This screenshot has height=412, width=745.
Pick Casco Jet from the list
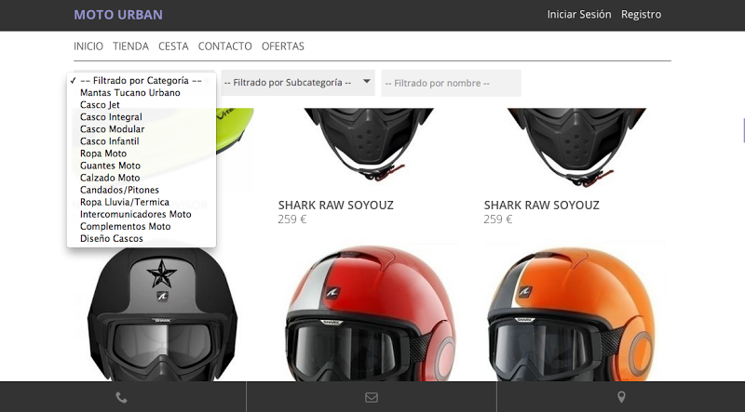142,105
